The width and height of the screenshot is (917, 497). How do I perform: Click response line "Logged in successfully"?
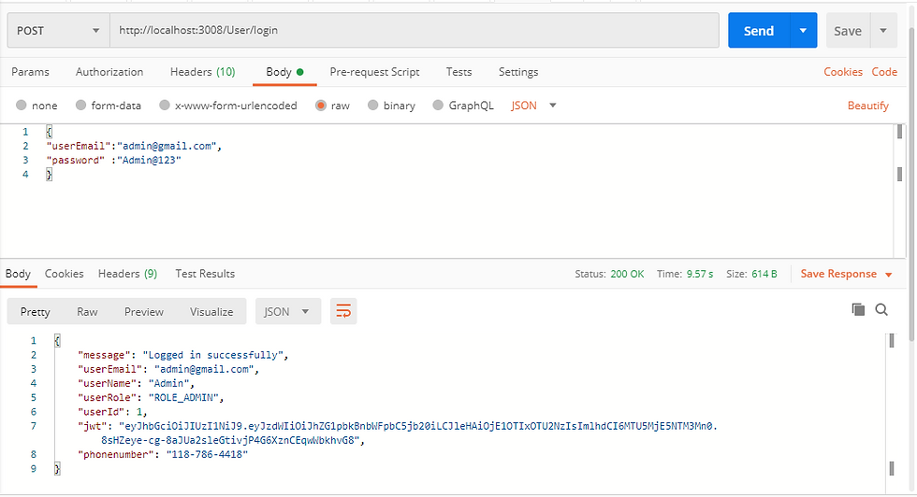coord(183,355)
